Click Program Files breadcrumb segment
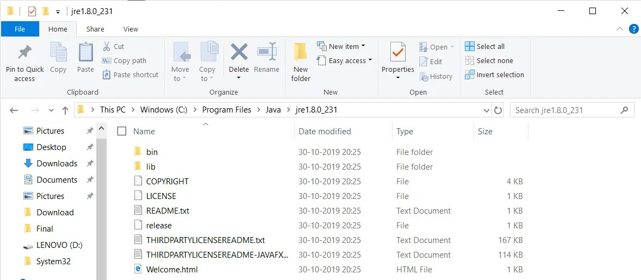The width and height of the screenshot is (641, 280). (227, 110)
